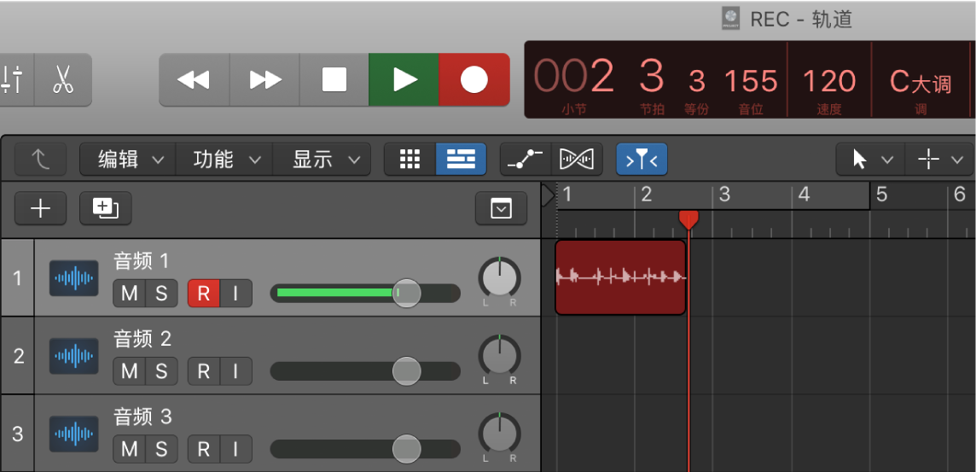
Task: Open the key signature C大调
Action: pyautogui.click(x=921, y=82)
